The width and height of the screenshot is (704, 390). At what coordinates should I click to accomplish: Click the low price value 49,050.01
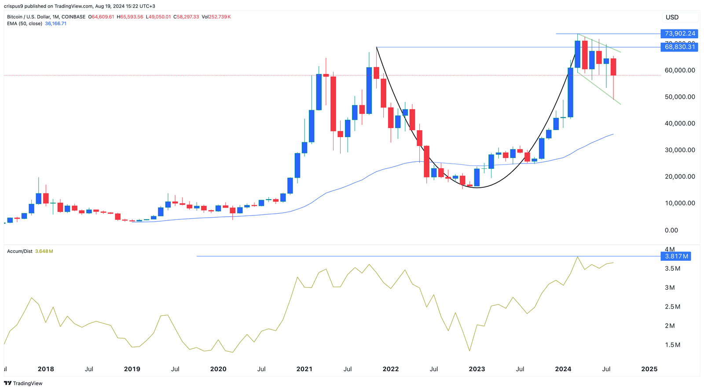(x=160, y=17)
